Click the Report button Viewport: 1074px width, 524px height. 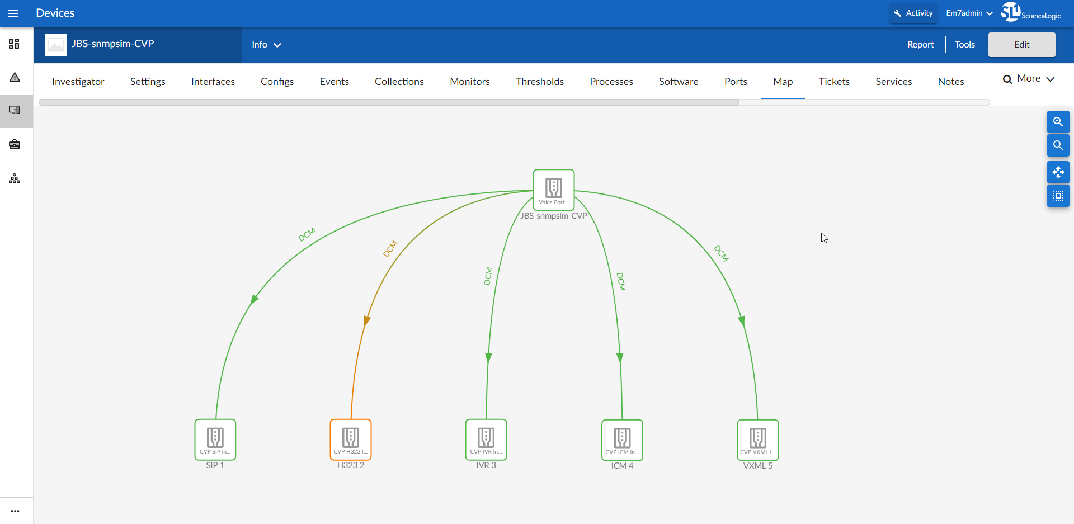pos(920,45)
